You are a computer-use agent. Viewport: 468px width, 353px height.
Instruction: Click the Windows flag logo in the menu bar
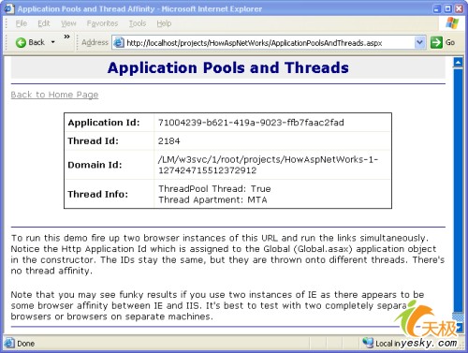coord(452,23)
